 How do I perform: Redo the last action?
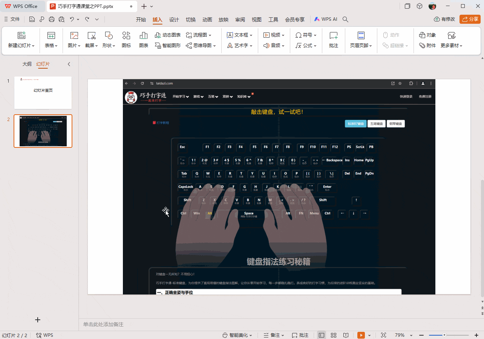pos(87,19)
